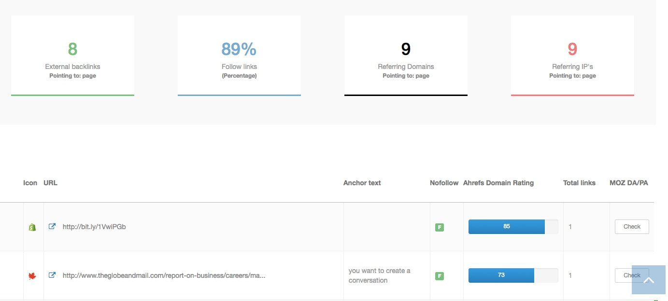This screenshot has width=668, height=301.
Task: Click the Shopify store favicon
Action: pyautogui.click(x=32, y=227)
